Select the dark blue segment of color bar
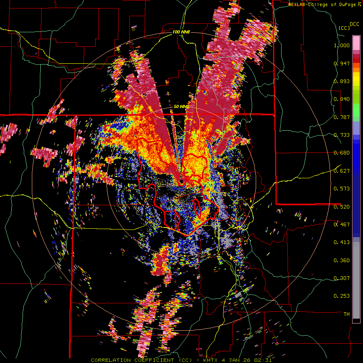363x363 pixels. [356, 206]
